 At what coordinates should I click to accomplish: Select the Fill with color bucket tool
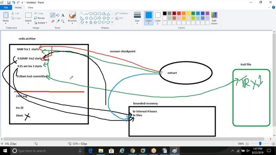pos(58,15)
